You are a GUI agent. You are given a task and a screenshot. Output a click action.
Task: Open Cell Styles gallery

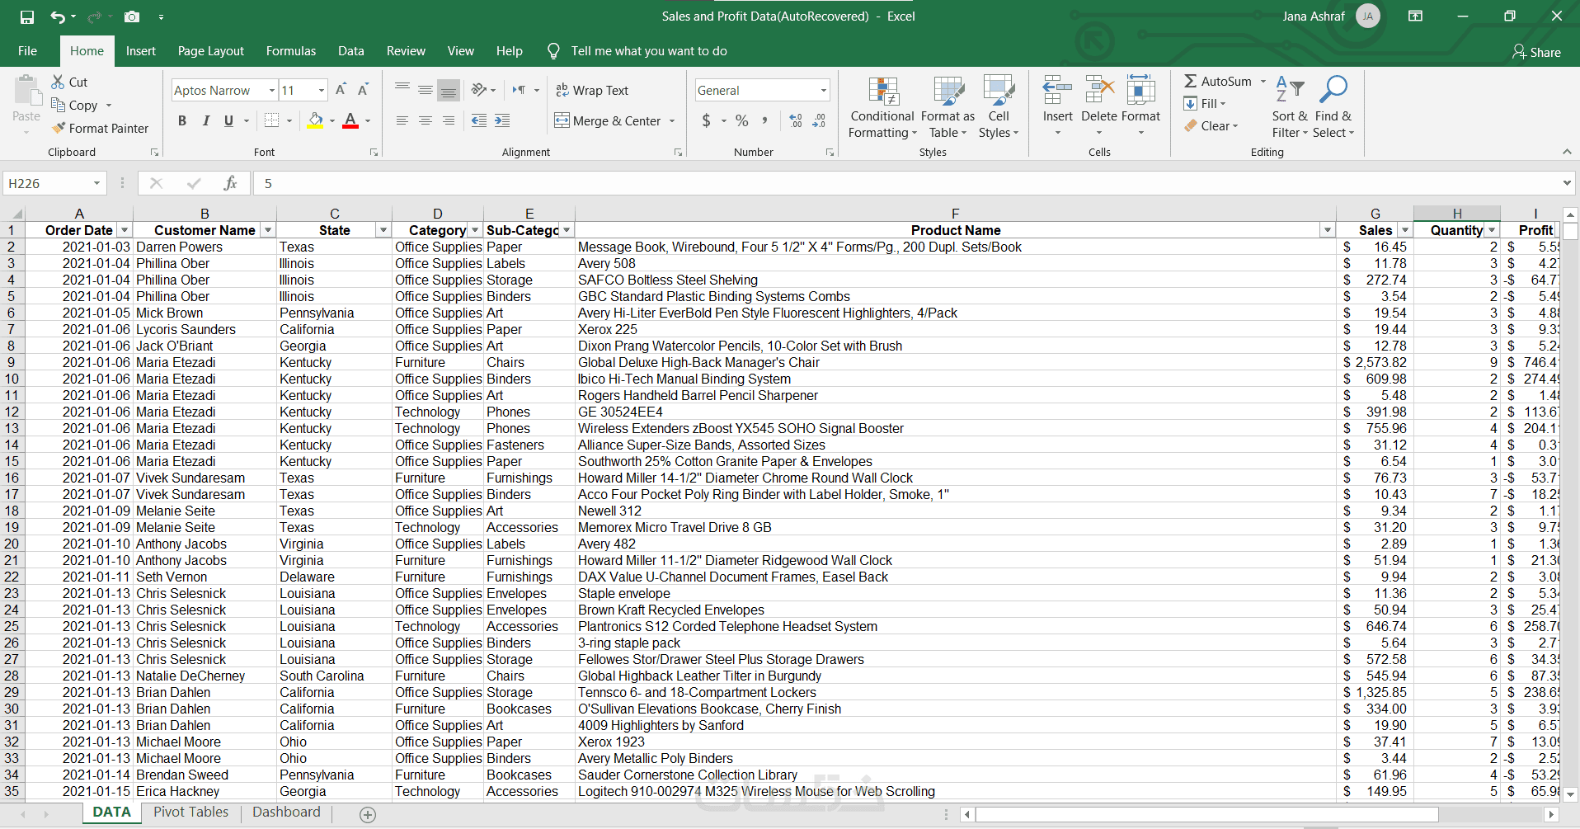point(999,108)
